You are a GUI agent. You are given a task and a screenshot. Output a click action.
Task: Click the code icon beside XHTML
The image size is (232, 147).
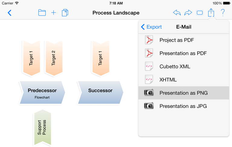[149, 79]
